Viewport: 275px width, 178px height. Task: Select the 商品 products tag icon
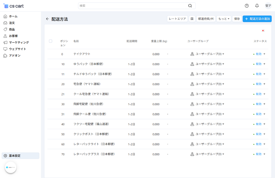point(5,29)
